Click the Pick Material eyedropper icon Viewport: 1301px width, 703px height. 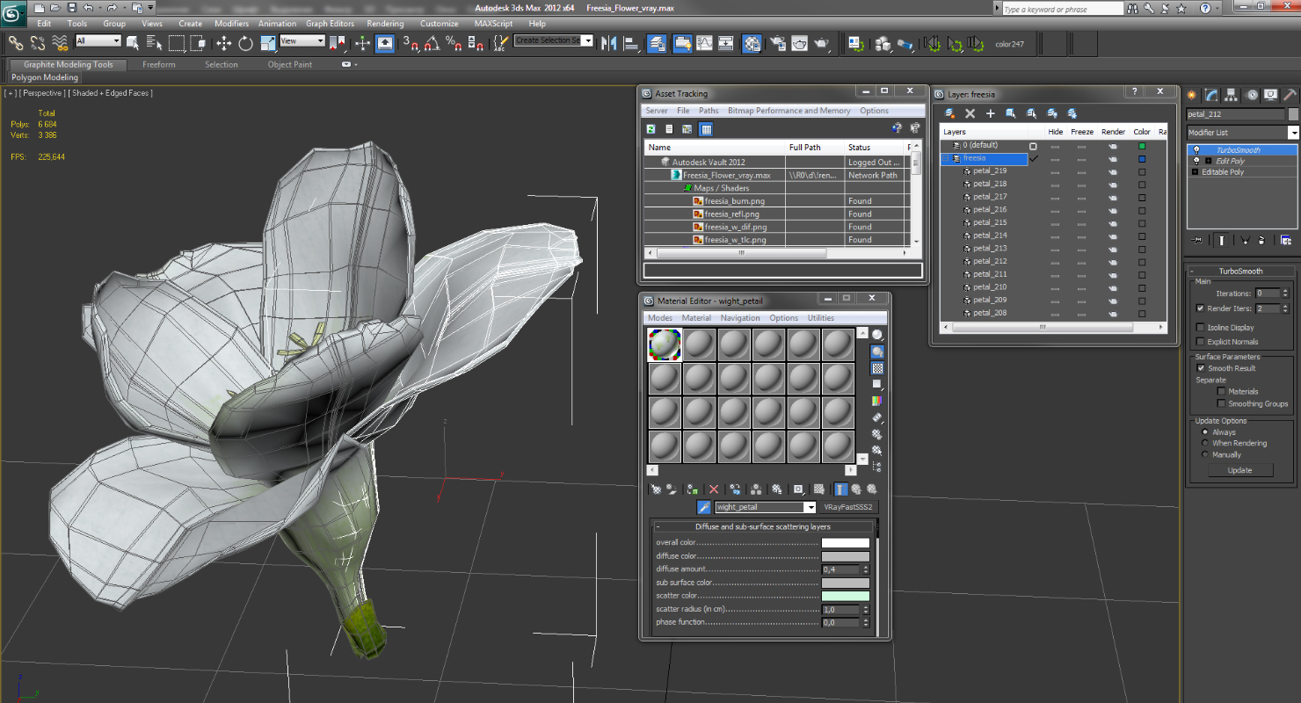click(x=704, y=507)
